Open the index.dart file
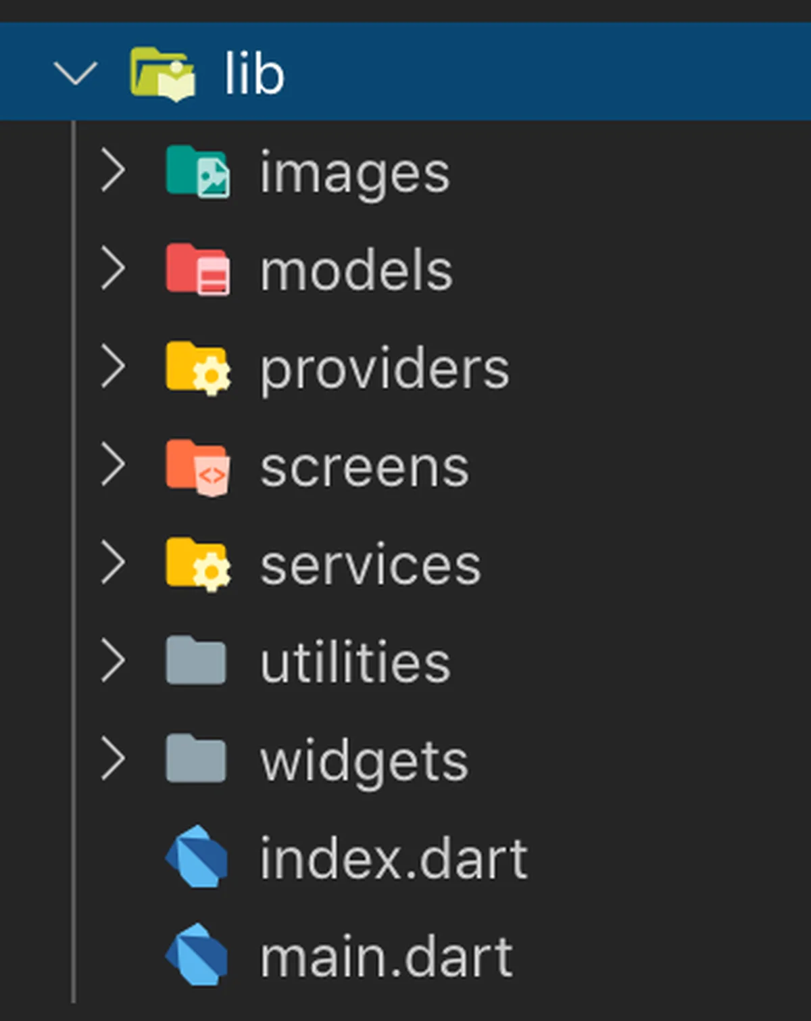 point(394,858)
